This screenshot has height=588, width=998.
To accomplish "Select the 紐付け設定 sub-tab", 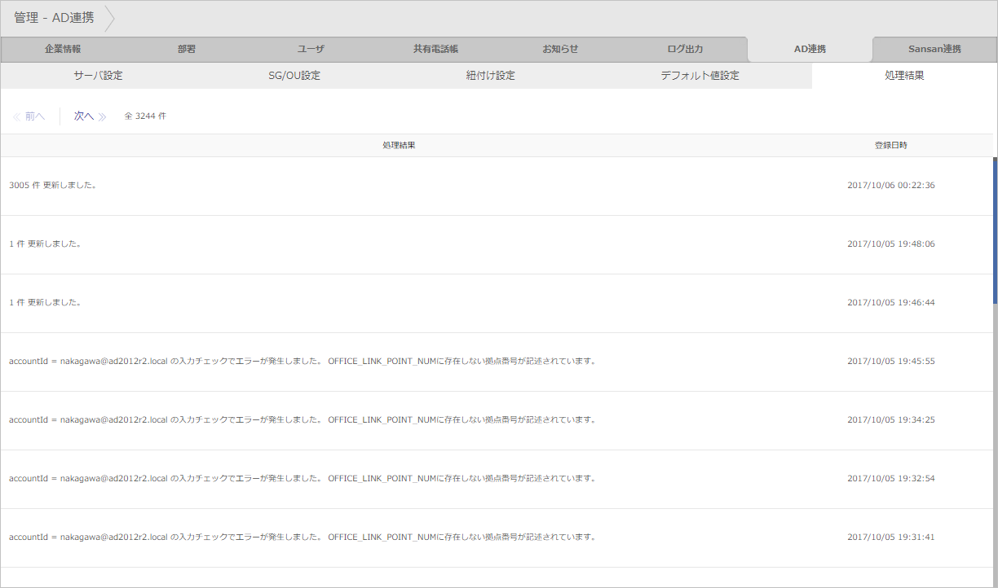I will [490, 76].
